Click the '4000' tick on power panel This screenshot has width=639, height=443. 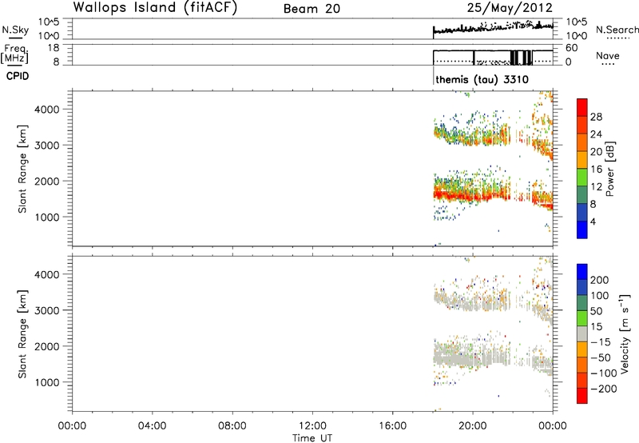click(46, 110)
